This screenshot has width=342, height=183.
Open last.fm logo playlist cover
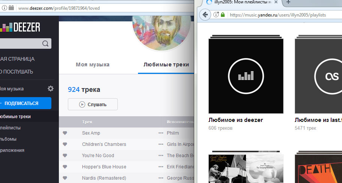(318, 76)
